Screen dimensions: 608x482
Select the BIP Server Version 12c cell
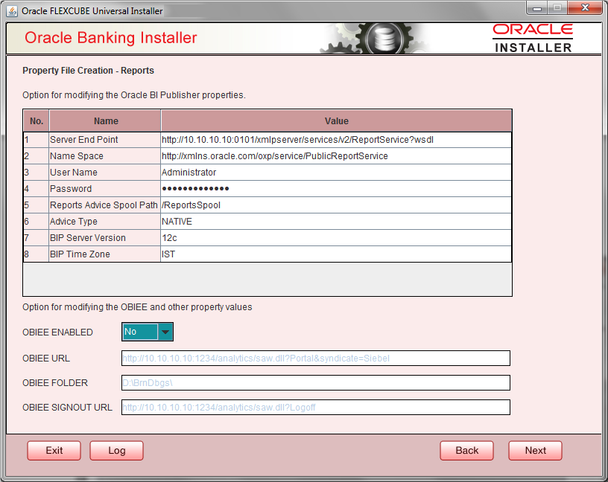[224, 237]
